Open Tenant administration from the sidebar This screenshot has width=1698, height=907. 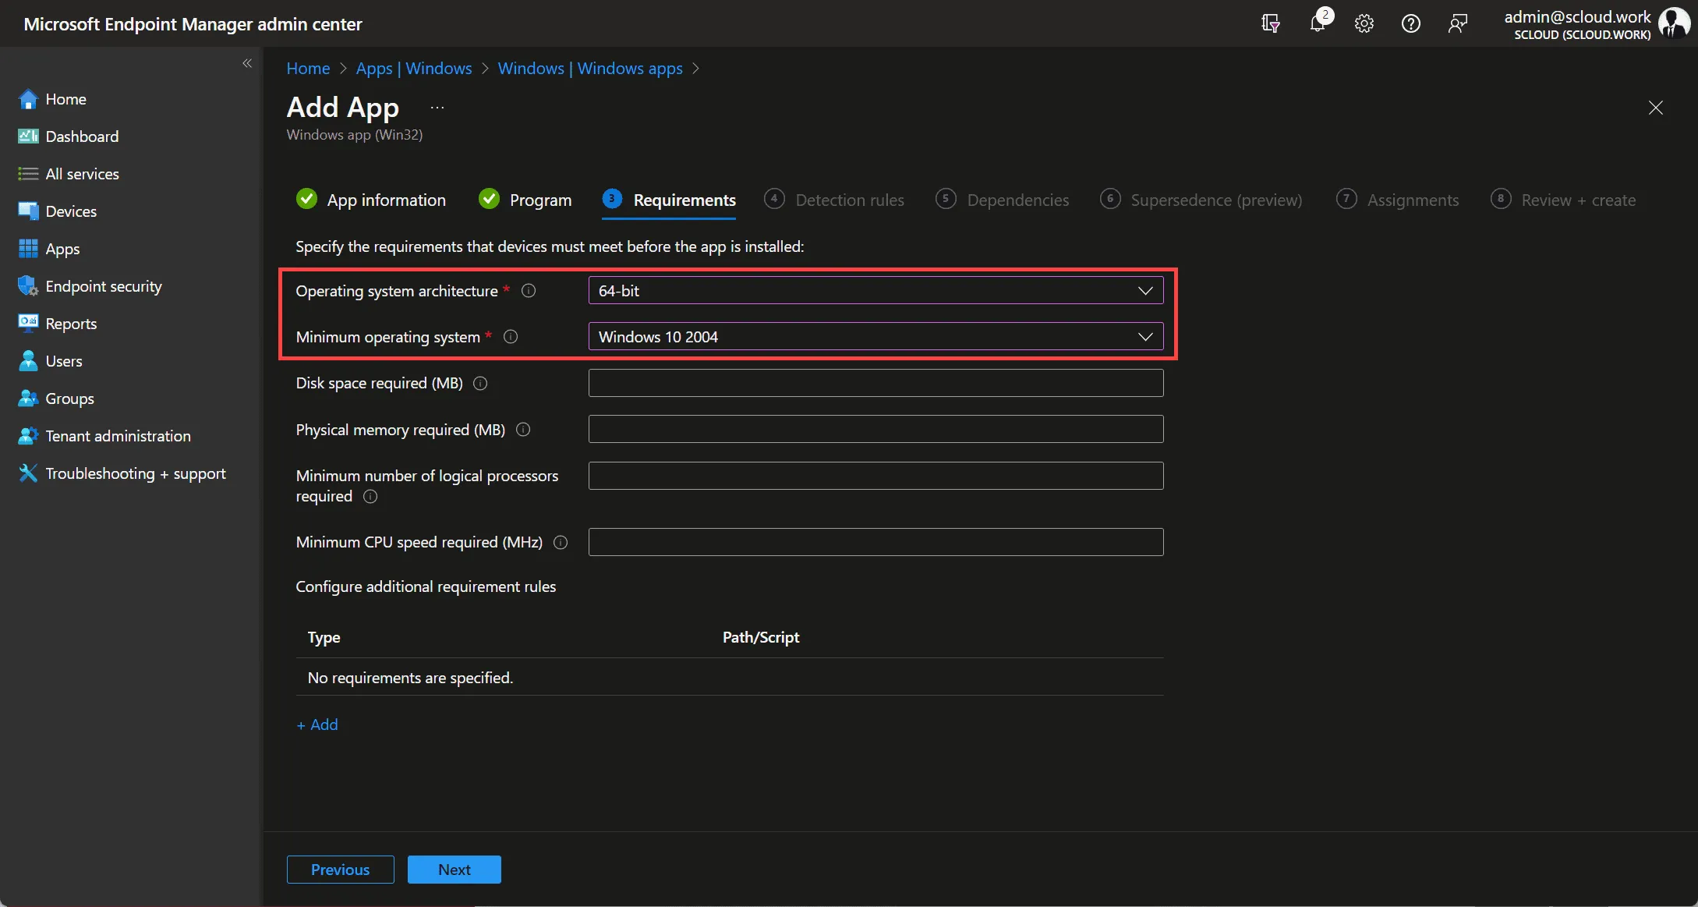(118, 436)
